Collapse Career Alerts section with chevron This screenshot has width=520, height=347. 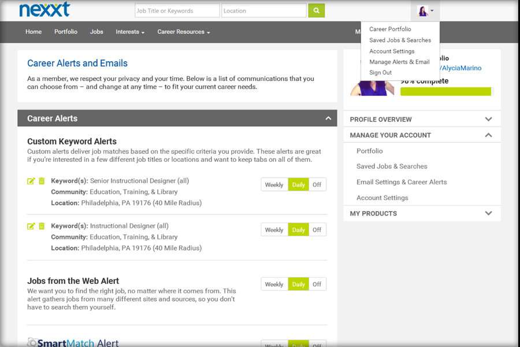click(328, 119)
